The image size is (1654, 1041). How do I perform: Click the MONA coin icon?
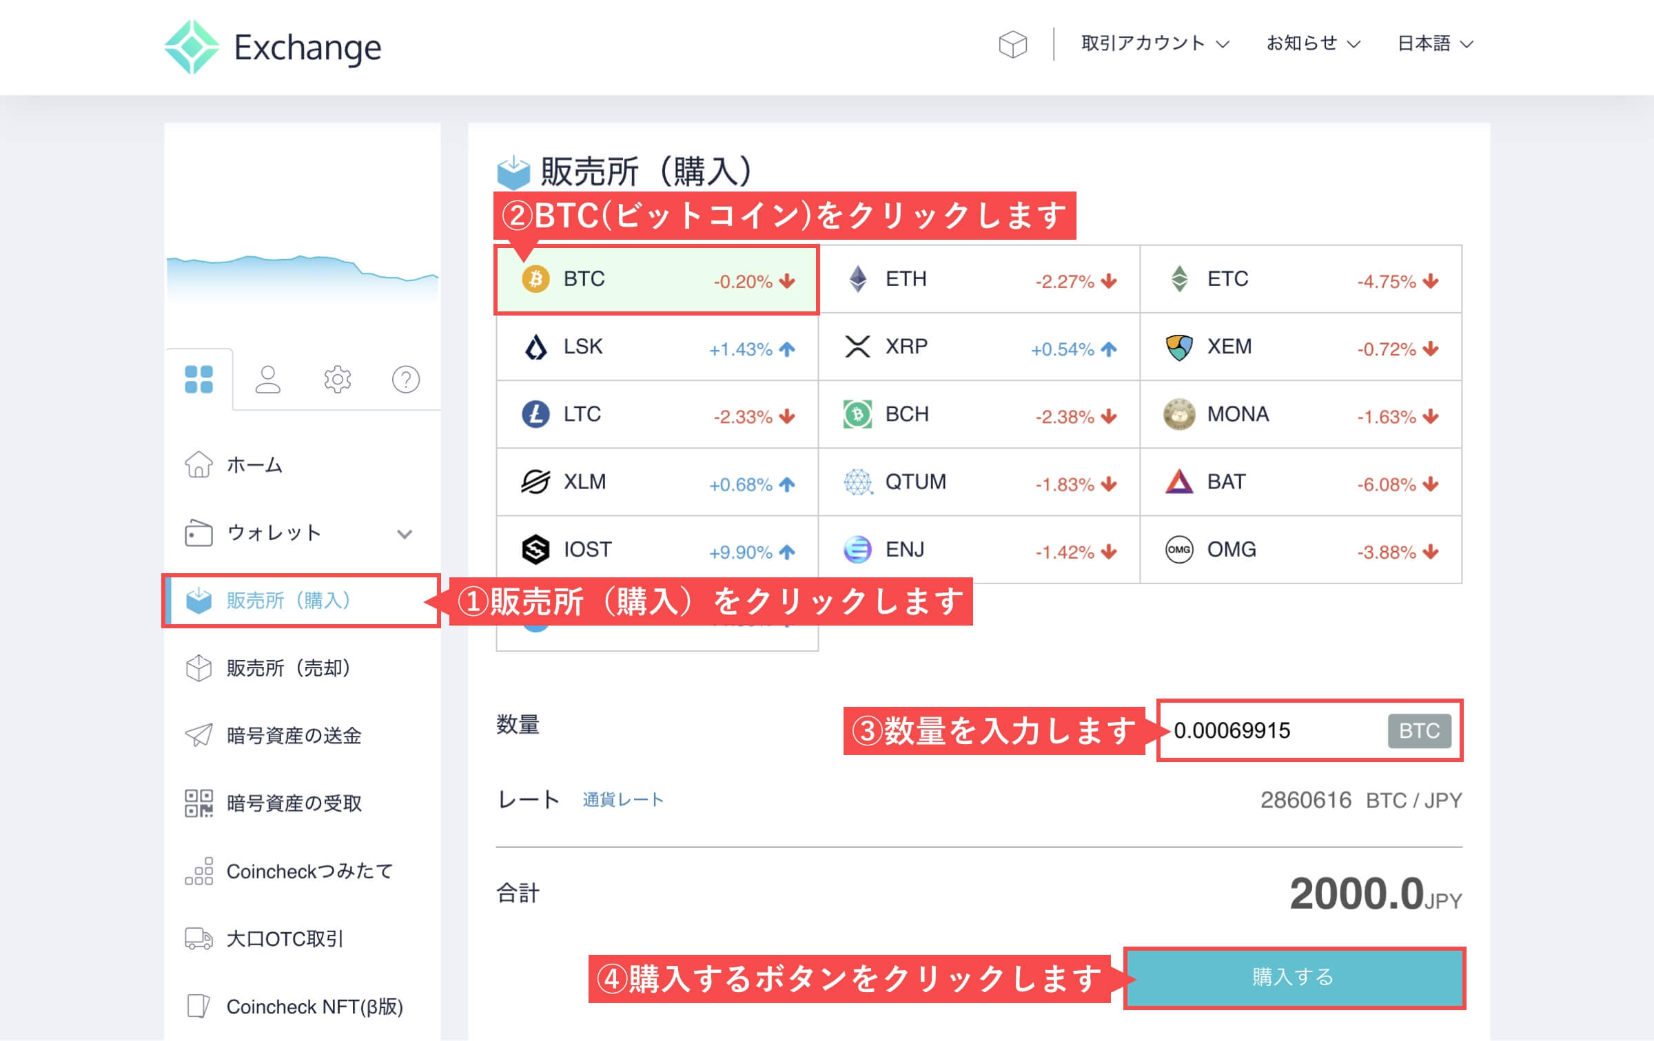1179,415
